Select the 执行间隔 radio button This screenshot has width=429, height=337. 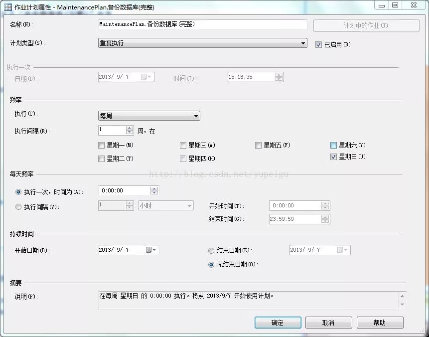coord(19,207)
